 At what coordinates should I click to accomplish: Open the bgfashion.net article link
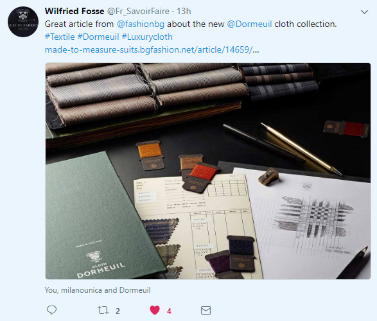coord(152,49)
